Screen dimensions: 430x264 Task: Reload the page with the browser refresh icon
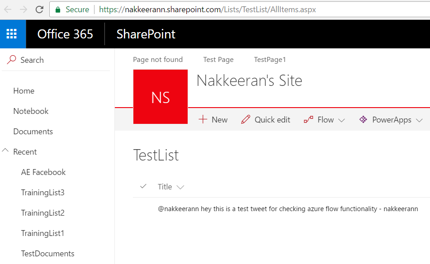click(x=39, y=9)
